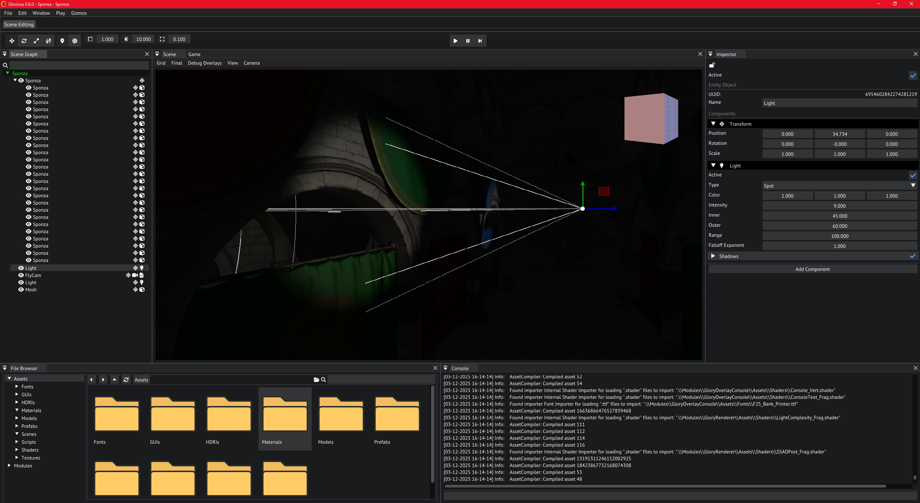Select the Move transform tool
The image size is (920, 503).
[12, 41]
